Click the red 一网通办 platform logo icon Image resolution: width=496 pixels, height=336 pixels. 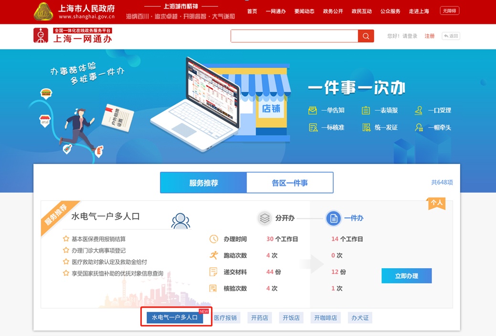pos(41,35)
